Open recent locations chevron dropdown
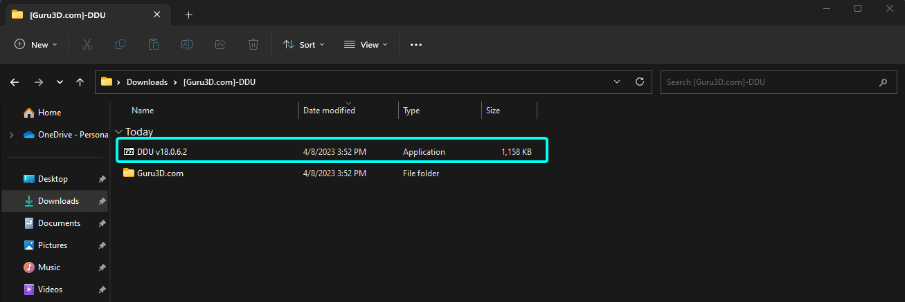This screenshot has height=302, width=905. (x=60, y=82)
